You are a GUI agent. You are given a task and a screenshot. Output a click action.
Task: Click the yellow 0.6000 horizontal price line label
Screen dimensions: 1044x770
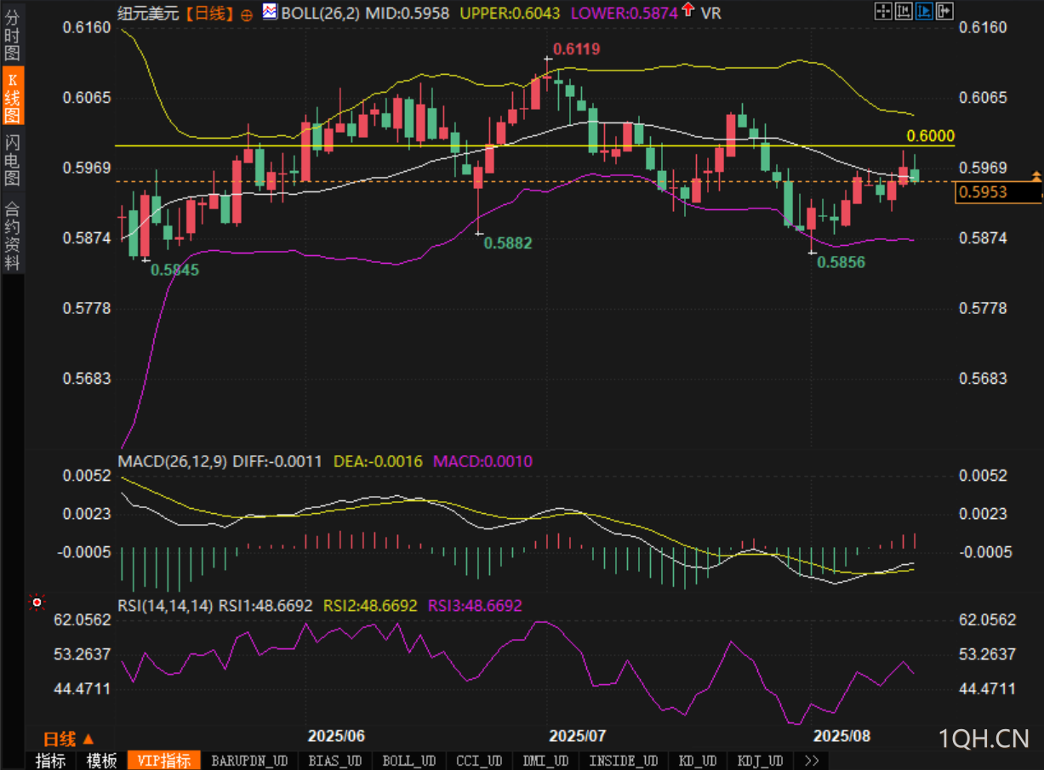coord(930,136)
